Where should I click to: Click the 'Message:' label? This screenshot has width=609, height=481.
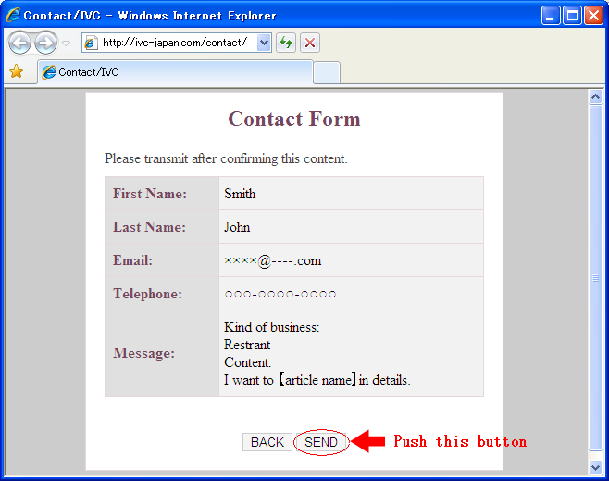tap(144, 353)
